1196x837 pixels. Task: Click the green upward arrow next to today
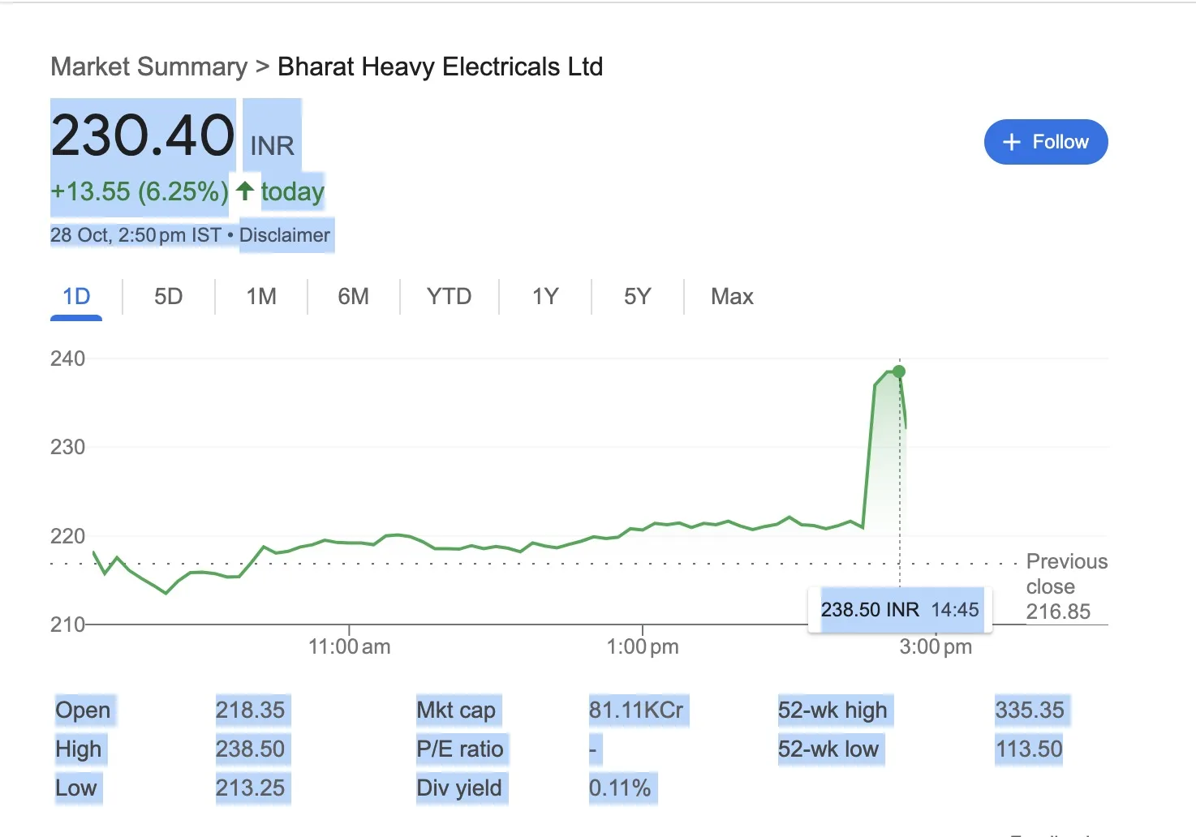(244, 191)
